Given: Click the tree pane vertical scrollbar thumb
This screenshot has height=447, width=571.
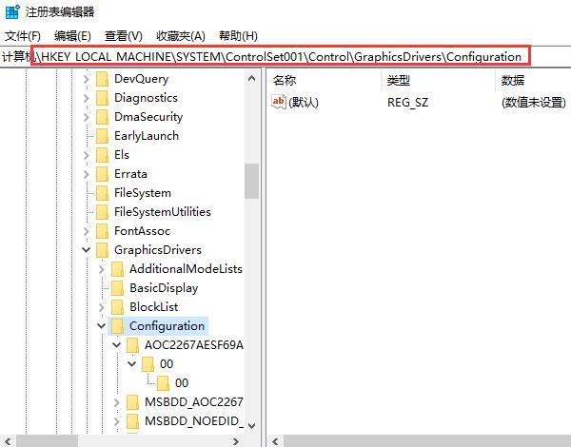Looking at the screenshot, I should tap(251, 181).
